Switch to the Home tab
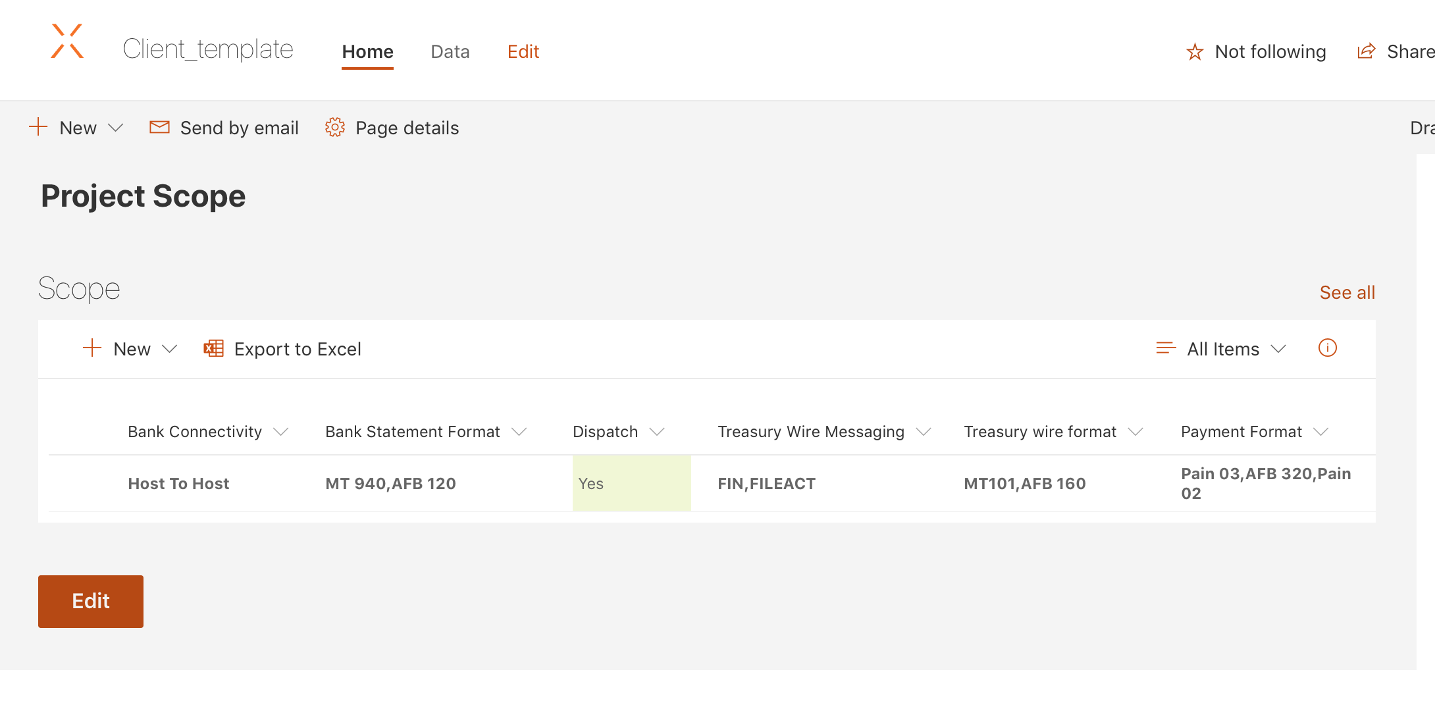This screenshot has width=1435, height=728. tap(367, 51)
